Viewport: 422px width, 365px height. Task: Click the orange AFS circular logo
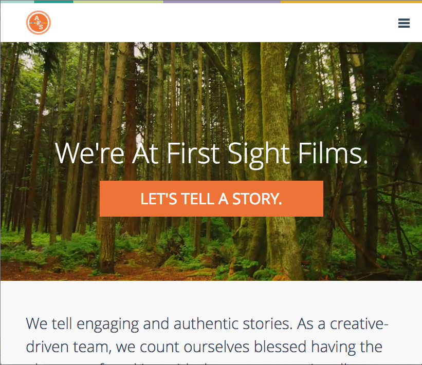[x=39, y=23]
